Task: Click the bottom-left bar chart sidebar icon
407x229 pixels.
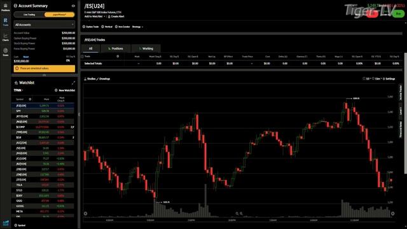Action: coord(6,223)
